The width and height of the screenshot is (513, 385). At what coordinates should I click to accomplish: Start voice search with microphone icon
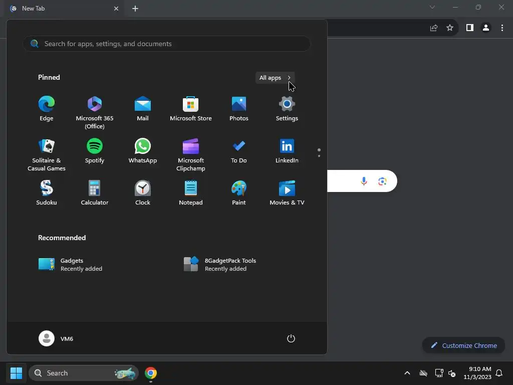point(364,181)
